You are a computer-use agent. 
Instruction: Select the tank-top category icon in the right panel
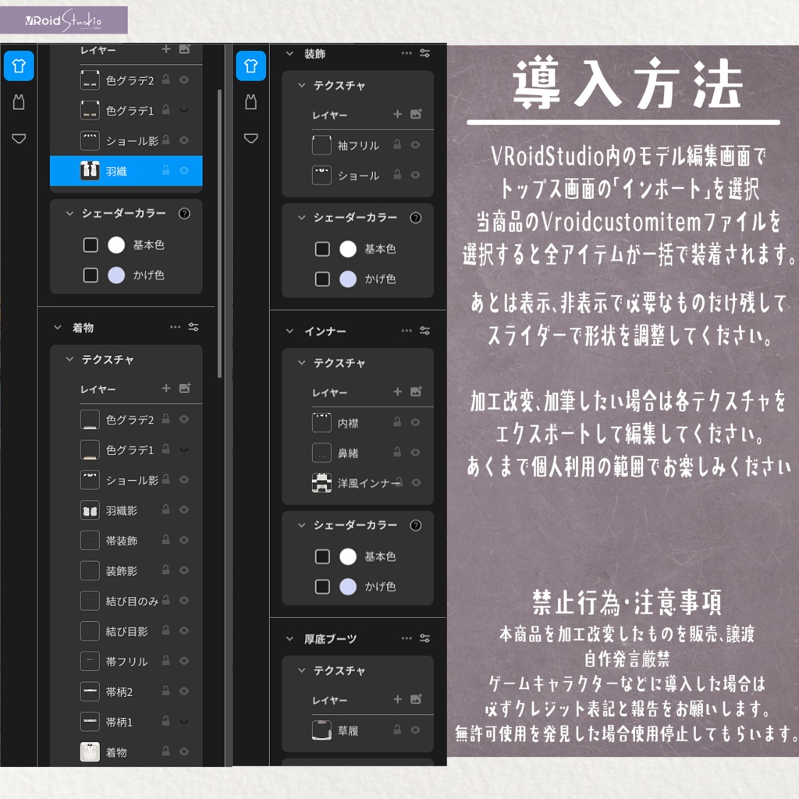[250, 102]
